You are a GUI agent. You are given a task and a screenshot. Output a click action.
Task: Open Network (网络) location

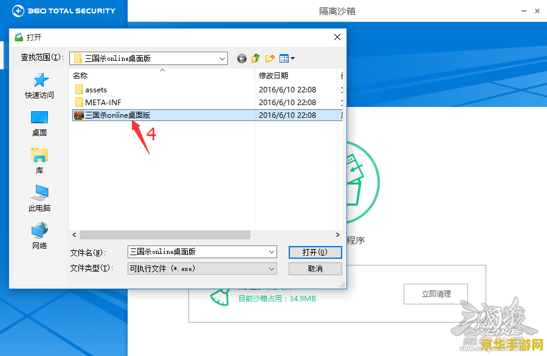[x=40, y=236]
